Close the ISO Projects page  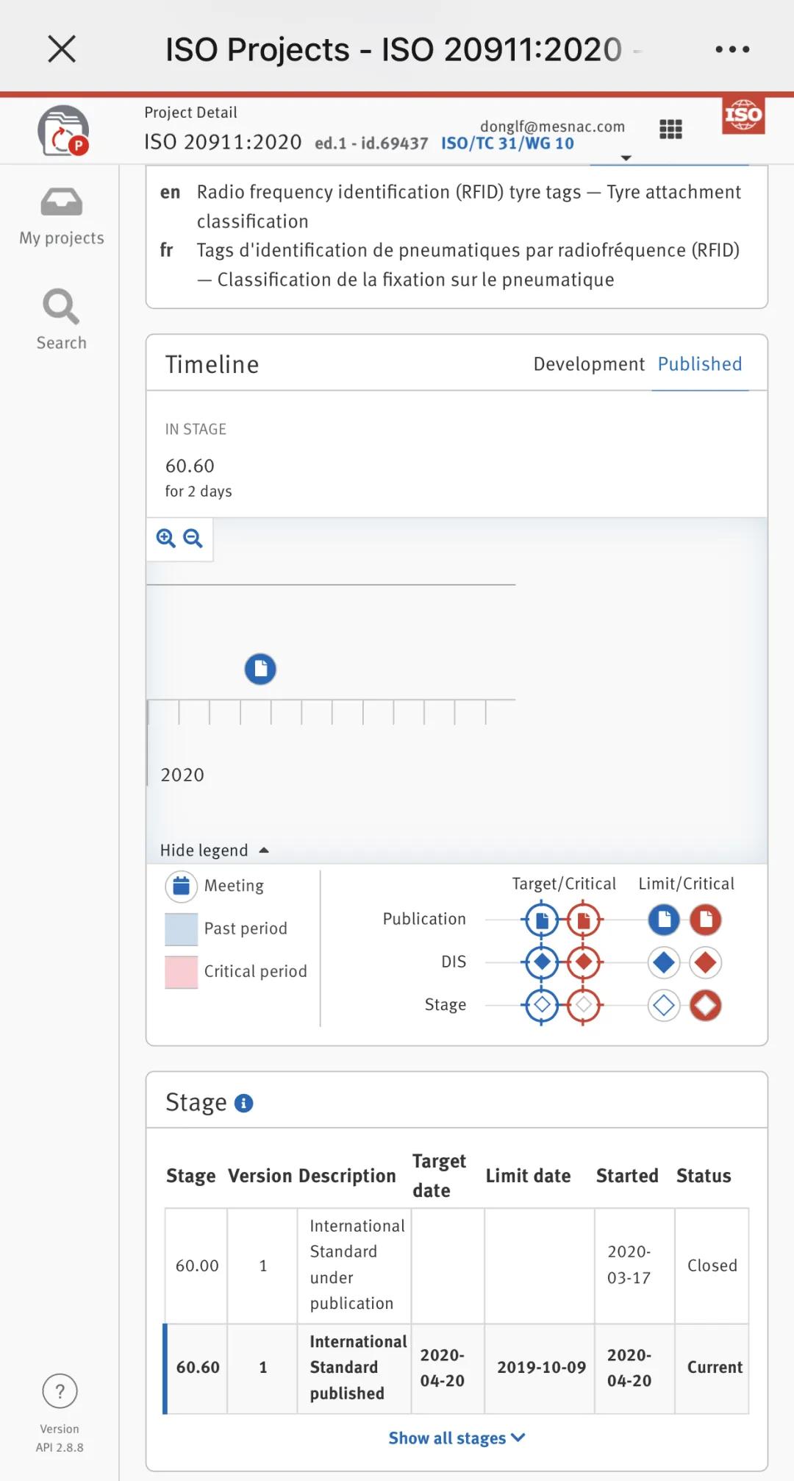click(x=62, y=49)
